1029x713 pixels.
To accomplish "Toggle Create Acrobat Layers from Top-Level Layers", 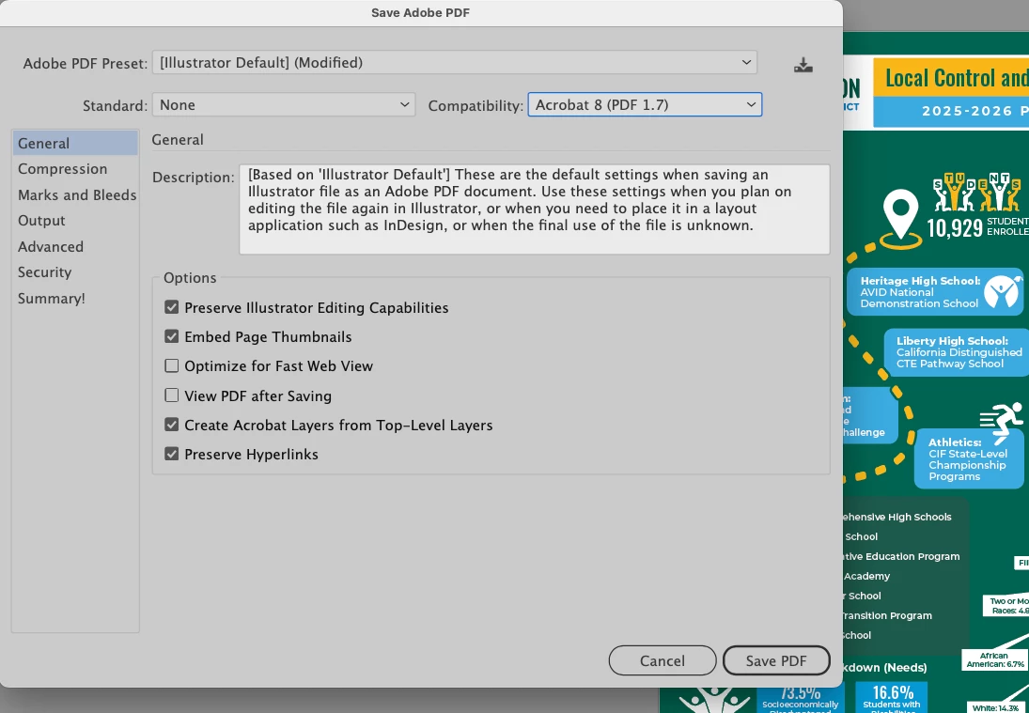I will (x=171, y=425).
